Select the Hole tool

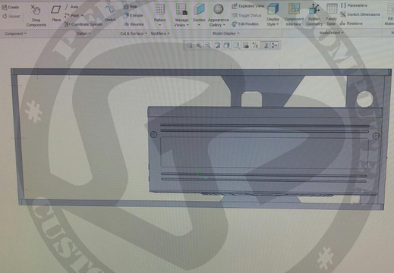click(x=131, y=7)
